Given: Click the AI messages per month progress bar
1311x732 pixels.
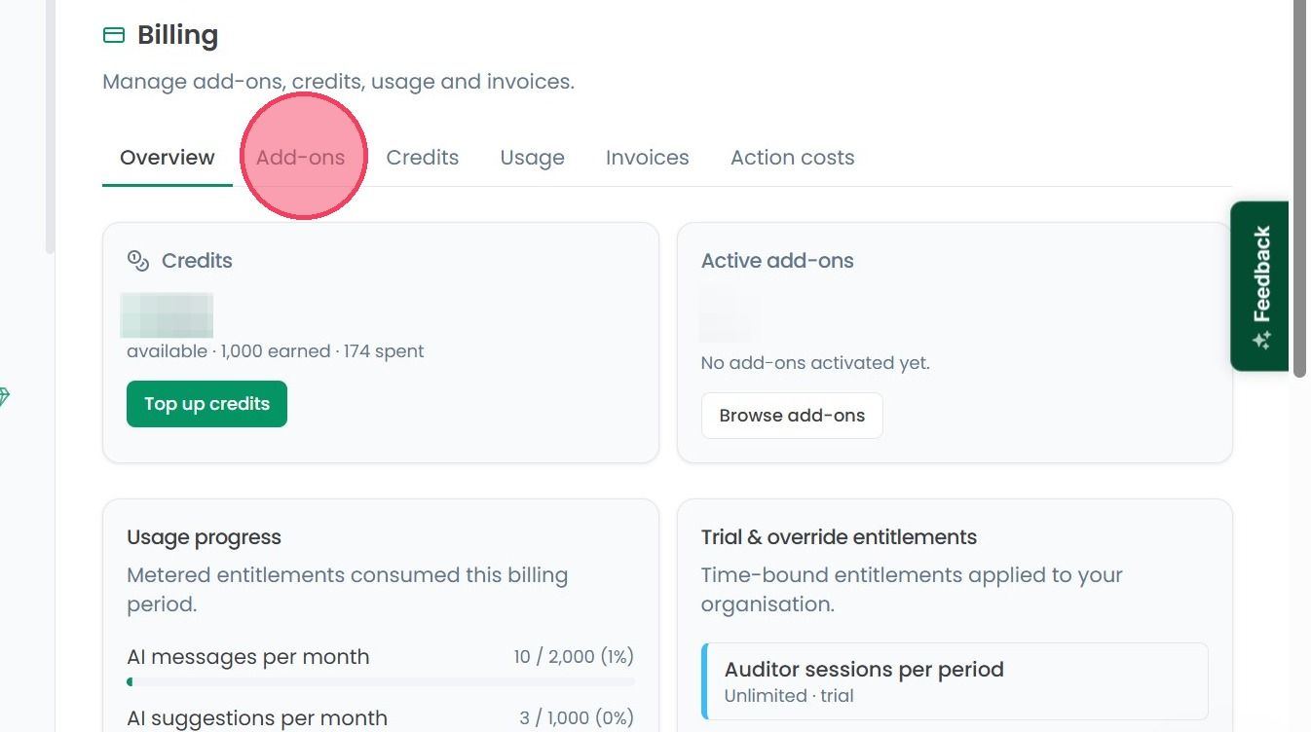Looking at the screenshot, I should pos(381,682).
